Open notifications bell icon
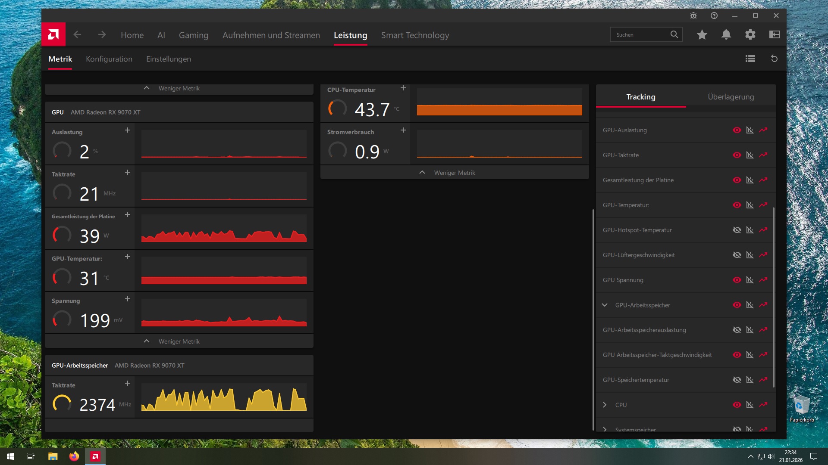This screenshot has height=465, width=828. tap(726, 34)
